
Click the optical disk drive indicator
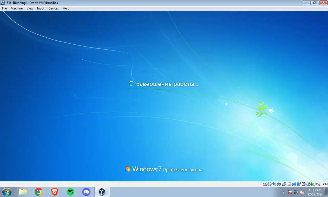point(269,184)
